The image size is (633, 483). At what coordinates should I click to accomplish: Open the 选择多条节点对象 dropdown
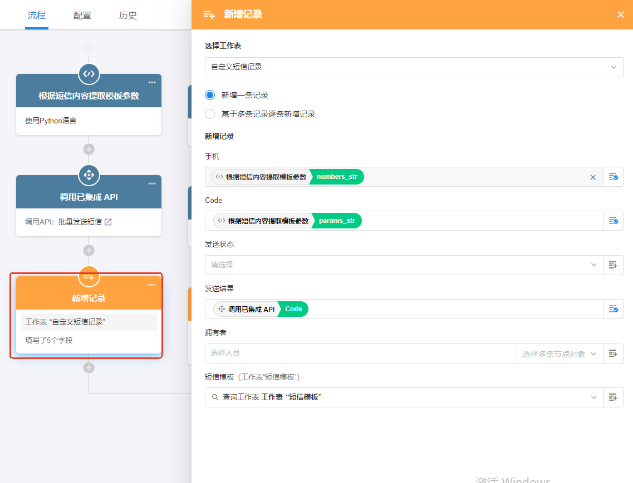pos(560,353)
